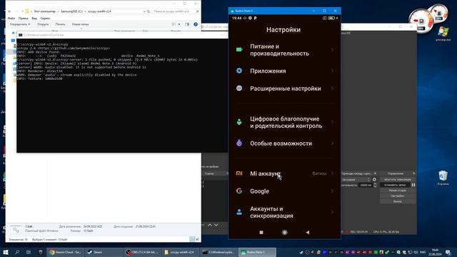This screenshot has height=257, width=457.
Task: Click OBS pause recording button
Action: tap(413, 185)
